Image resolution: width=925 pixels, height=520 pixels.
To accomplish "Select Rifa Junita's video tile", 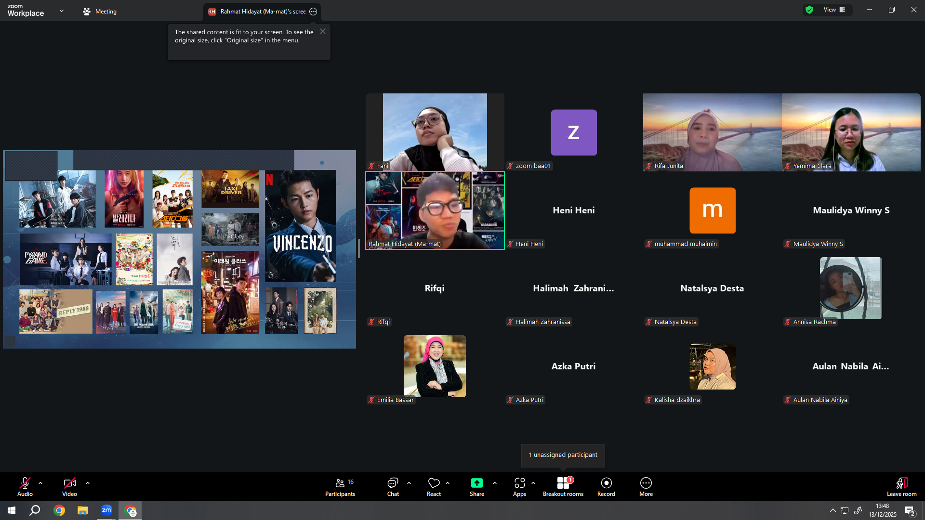I will coord(712,132).
